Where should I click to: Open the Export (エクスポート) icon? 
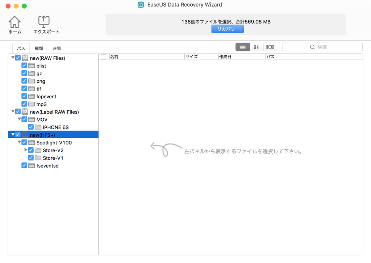[44, 22]
